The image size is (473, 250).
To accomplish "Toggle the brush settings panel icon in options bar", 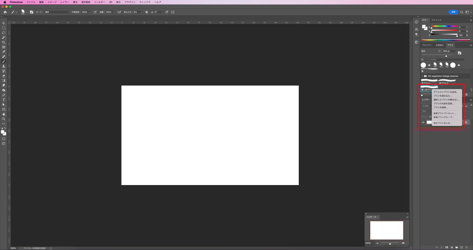I will coord(31,12).
